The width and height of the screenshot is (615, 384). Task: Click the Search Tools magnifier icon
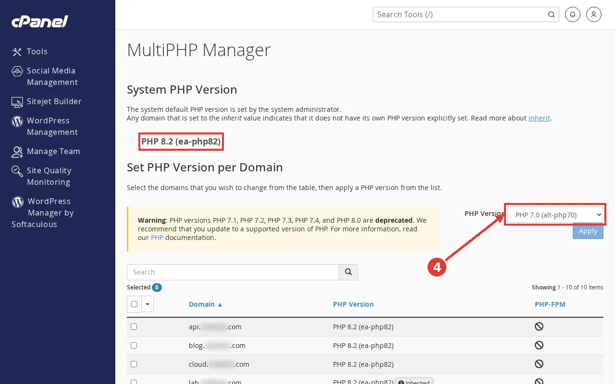coord(552,14)
